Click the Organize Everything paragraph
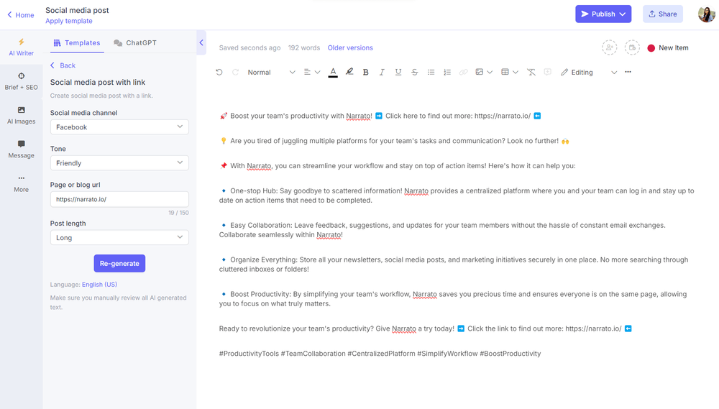The width and height of the screenshot is (719, 409). click(x=454, y=264)
